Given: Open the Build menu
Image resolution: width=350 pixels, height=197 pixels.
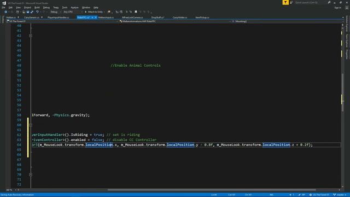Looking at the screenshot, I should tap(37, 8).
